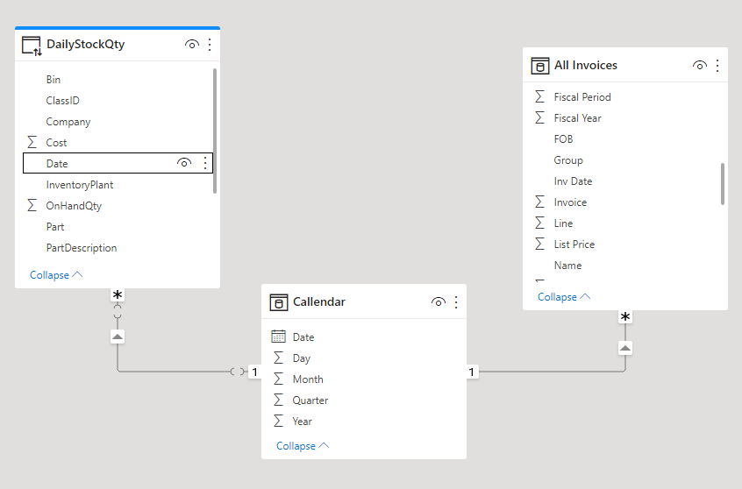Select the Part field
Image resolution: width=742 pixels, height=489 pixels.
(x=55, y=226)
